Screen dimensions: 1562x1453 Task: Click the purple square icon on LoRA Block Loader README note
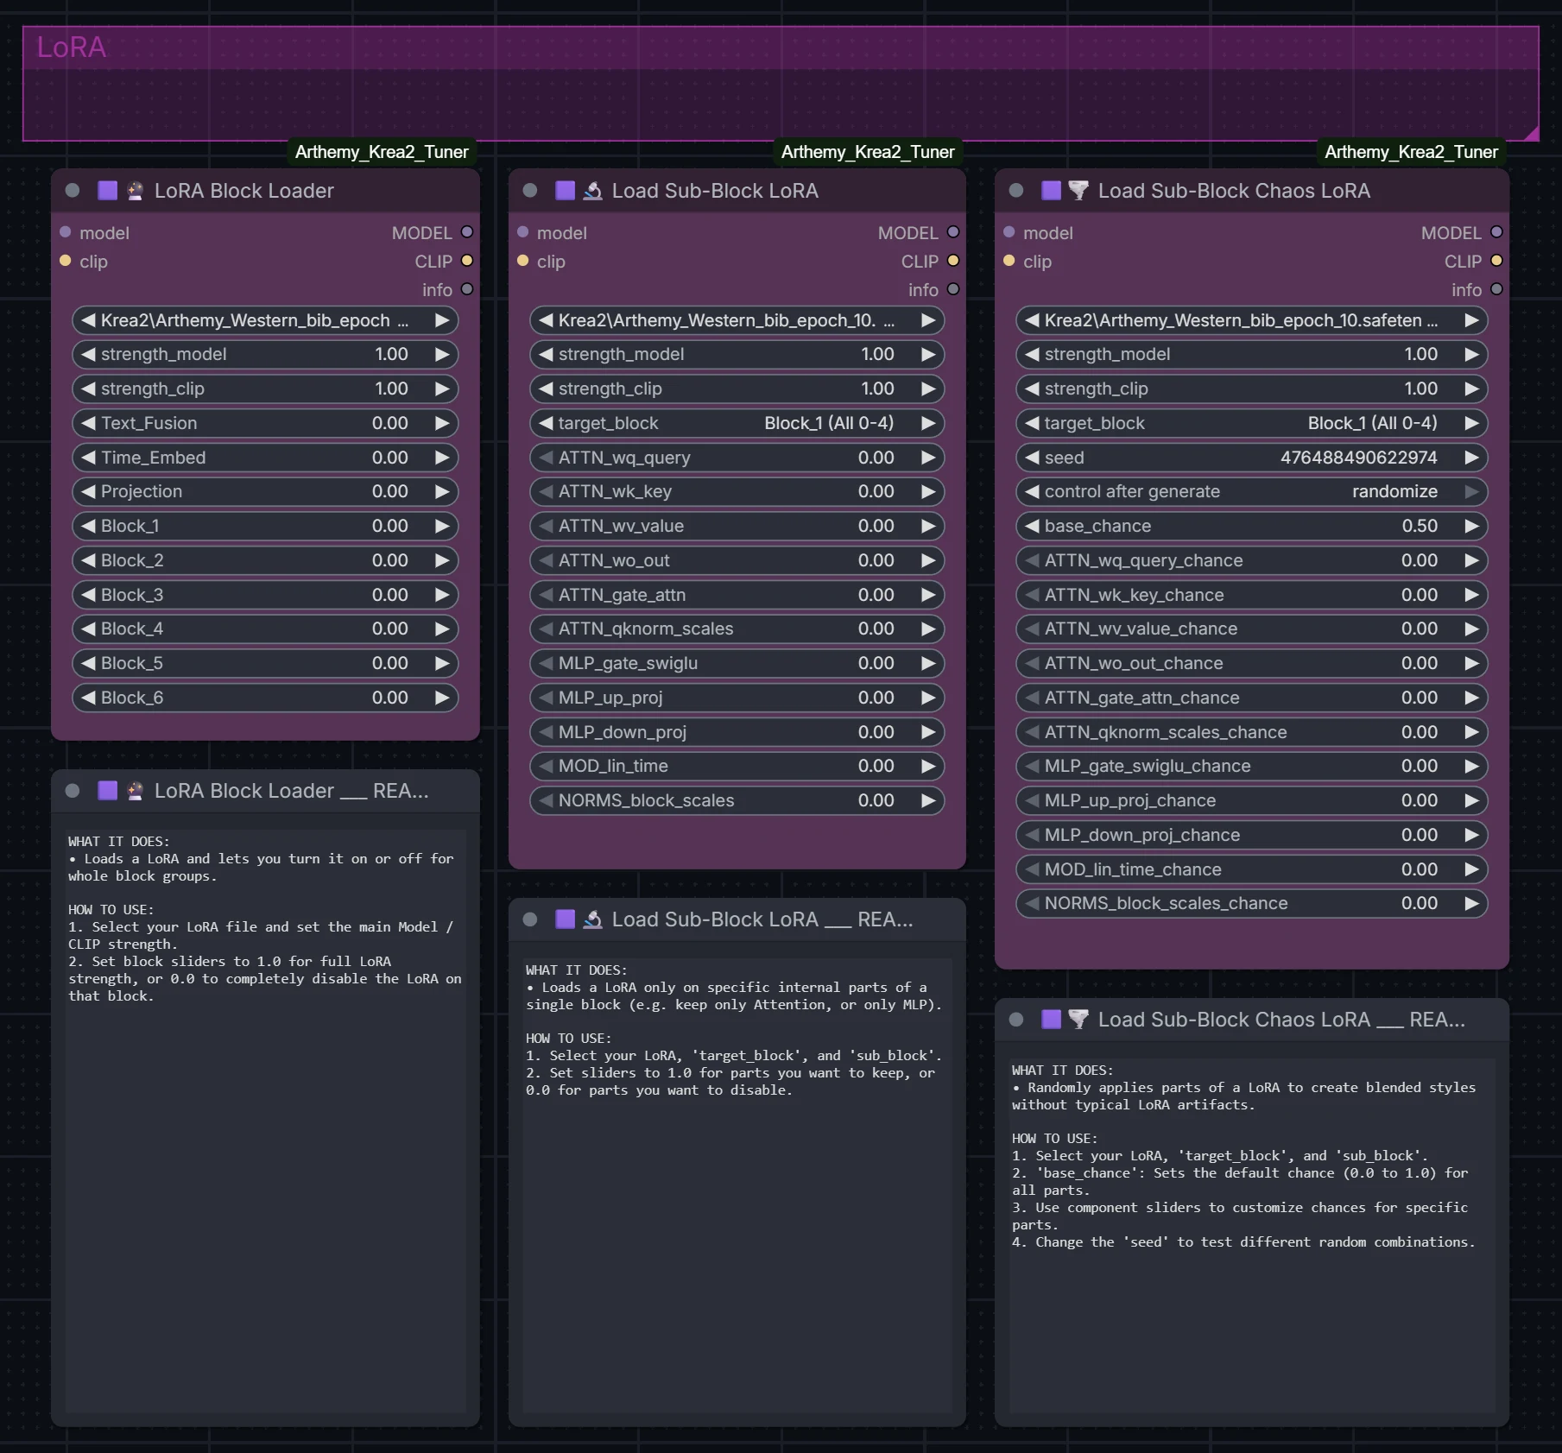108,791
